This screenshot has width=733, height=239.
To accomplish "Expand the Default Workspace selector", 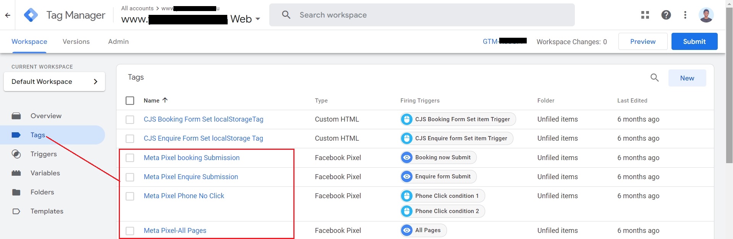I will click(54, 82).
